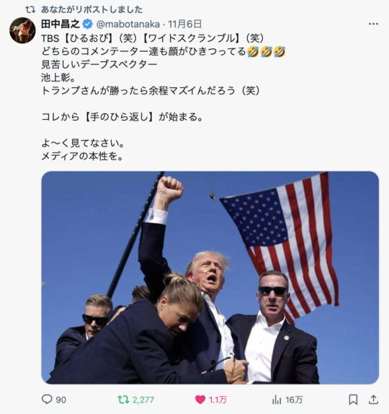Open the round profile avatar picture
389x414 pixels.
pos(22,30)
